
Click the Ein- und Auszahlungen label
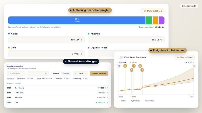coord(81,61)
